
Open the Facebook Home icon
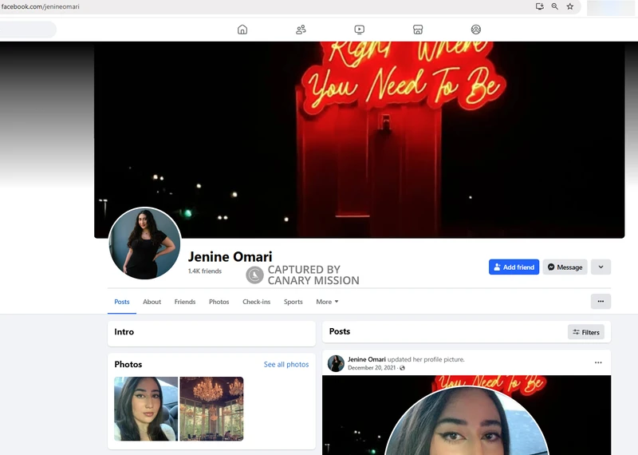point(242,30)
